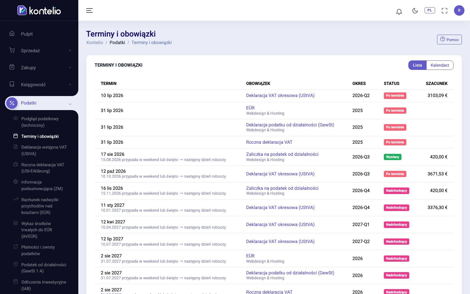Switch to Kalendarz view
470x294 pixels.
tap(440, 65)
